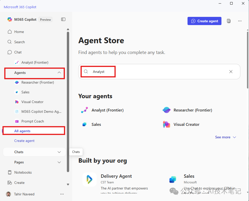This screenshot has height=201, width=249.
Task: Click the Microsoft 365 Copilot window title
Action: (x=20, y=7)
